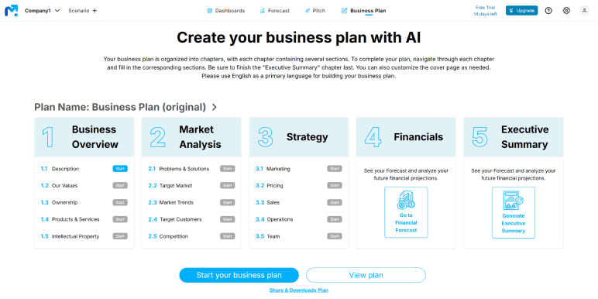This screenshot has width=598, height=299.
Task: Switch to the Pitch tab
Action: pos(315,11)
